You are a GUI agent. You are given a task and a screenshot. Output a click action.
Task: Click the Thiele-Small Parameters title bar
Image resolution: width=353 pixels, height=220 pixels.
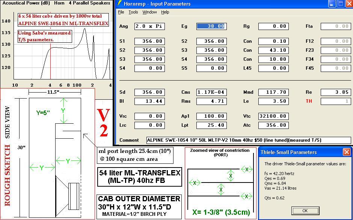point(305,152)
